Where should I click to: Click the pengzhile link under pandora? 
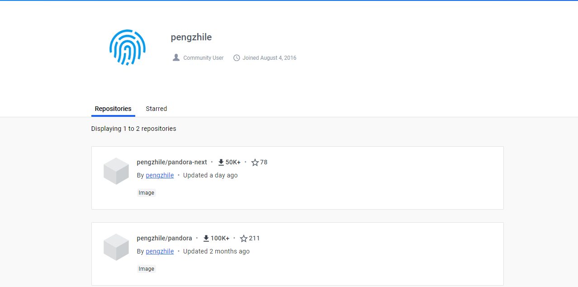click(x=160, y=251)
